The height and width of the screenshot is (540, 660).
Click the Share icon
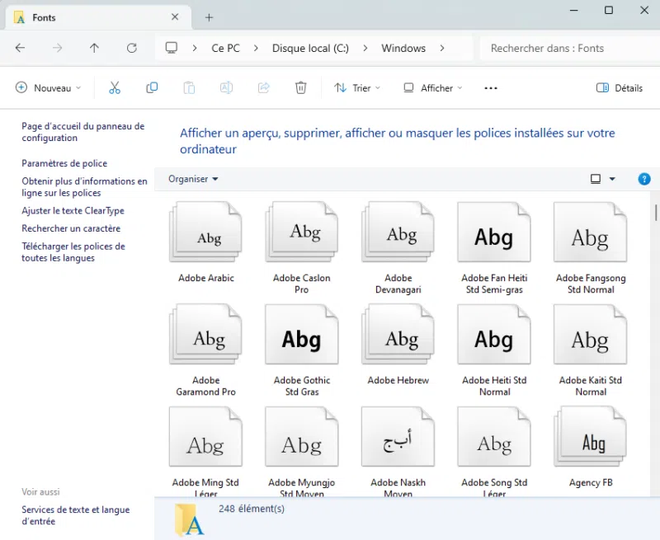(x=263, y=87)
